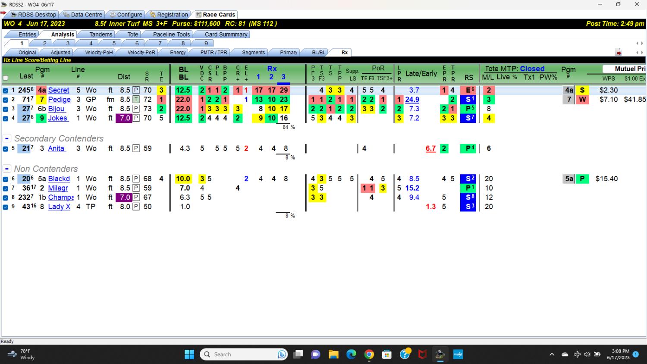The width and height of the screenshot is (647, 364).
Task: Select race 5 tab
Action: pyautogui.click(x=114, y=44)
